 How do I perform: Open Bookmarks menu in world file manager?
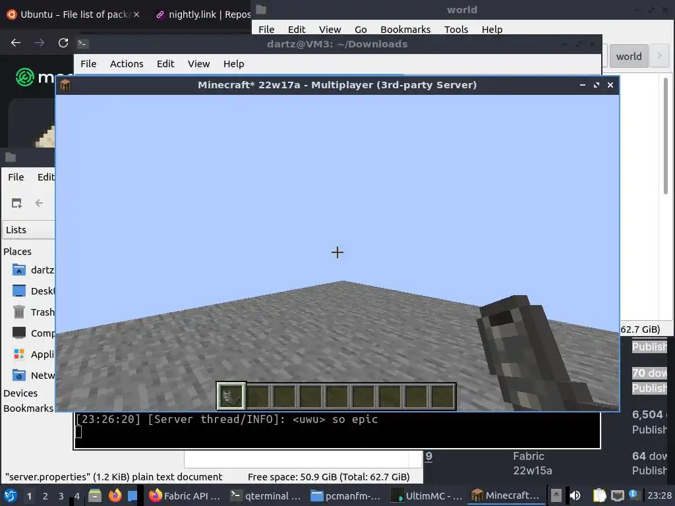(405, 29)
